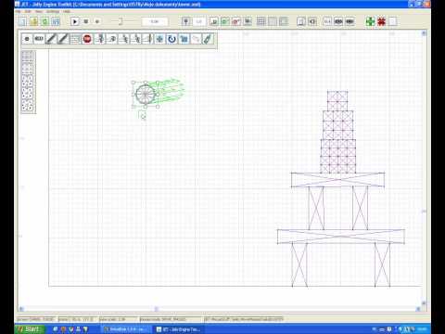The height and width of the screenshot is (334, 445).
Task: Click the horizontal scrollbar right arrow
Action: (x=418, y=309)
